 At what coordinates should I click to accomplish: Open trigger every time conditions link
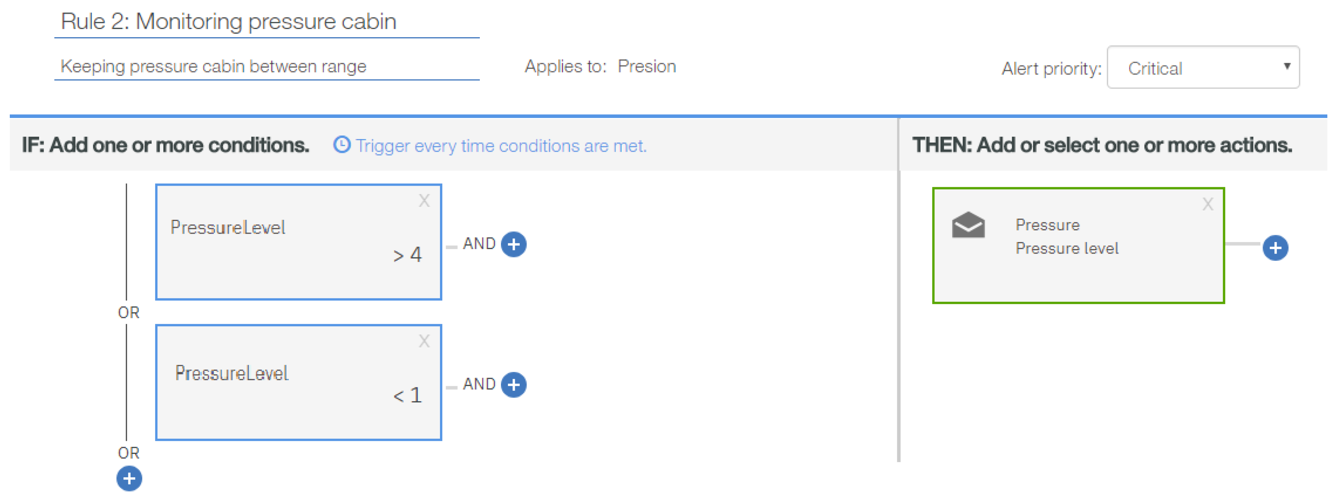pyautogui.click(x=501, y=146)
